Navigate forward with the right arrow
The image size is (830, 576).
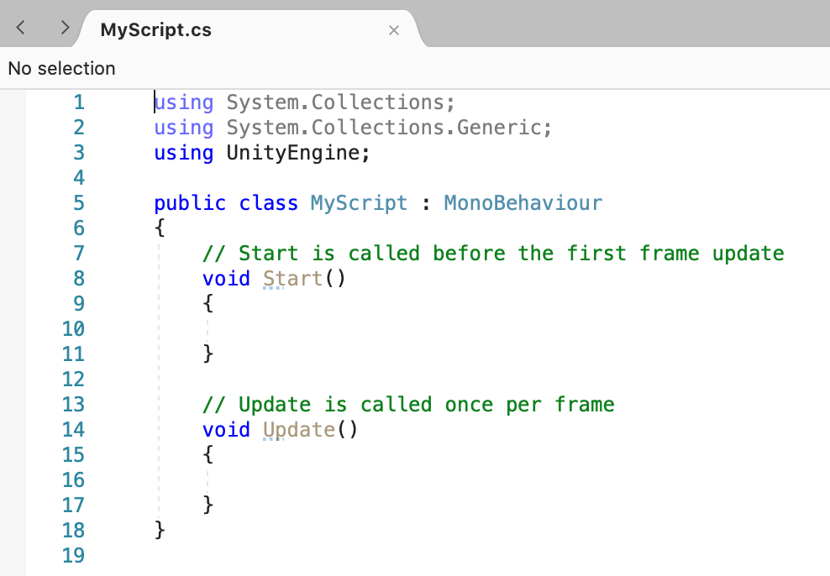click(x=65, y=28)
